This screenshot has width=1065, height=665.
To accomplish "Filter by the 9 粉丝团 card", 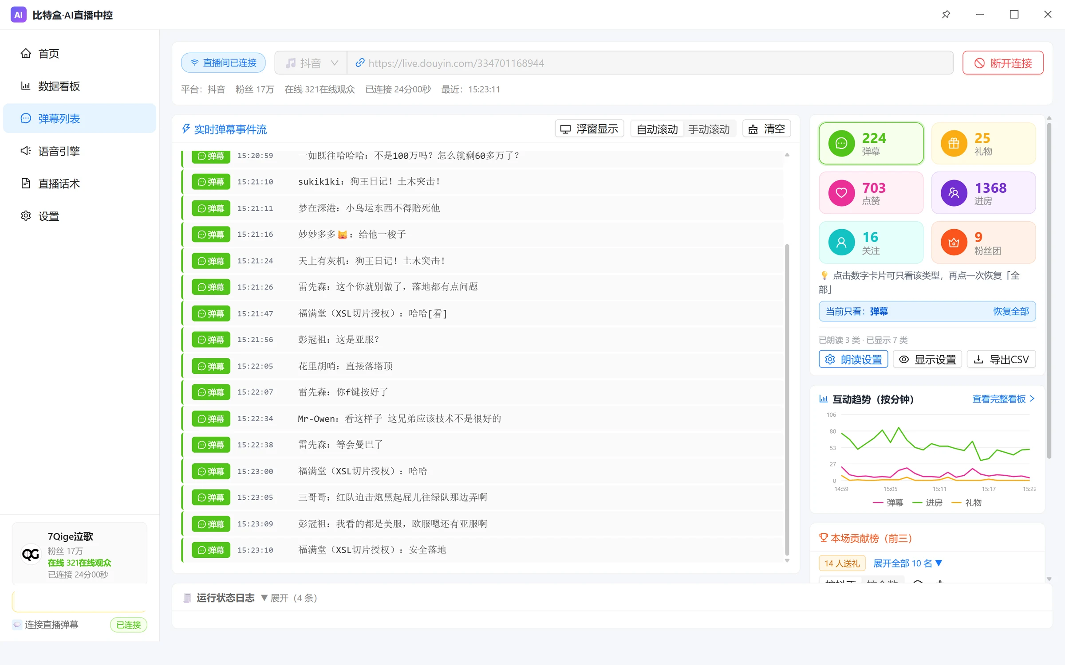I will coord(983,243).
